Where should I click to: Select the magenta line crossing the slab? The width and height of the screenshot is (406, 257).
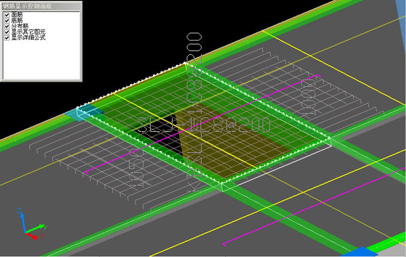point(202,124)
